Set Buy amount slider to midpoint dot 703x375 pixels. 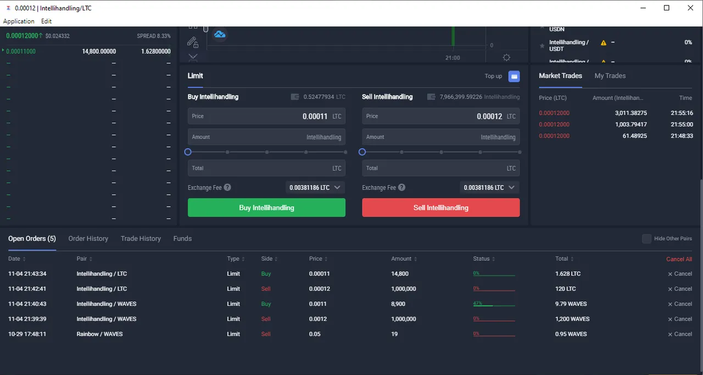[x=267, y=152]
